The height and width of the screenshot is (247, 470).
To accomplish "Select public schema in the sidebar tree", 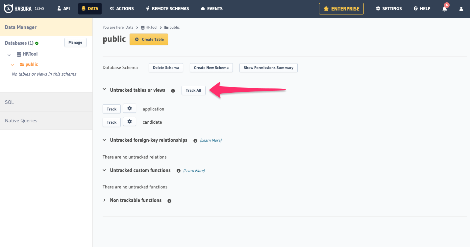I will click(x=32, y=64).
